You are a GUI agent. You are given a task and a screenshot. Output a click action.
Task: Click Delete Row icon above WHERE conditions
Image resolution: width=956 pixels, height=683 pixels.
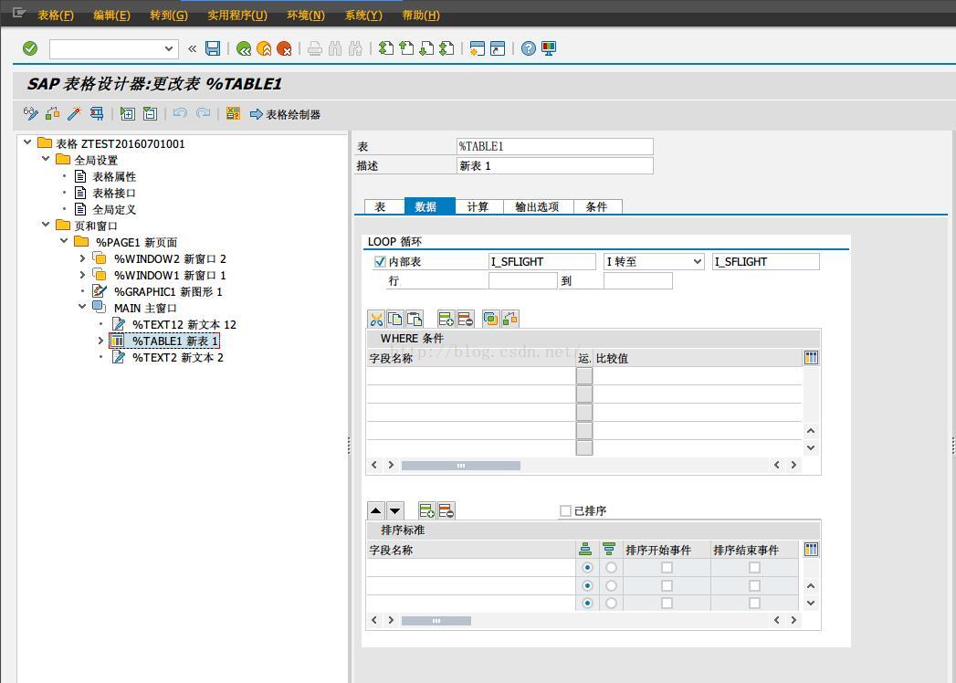pyautogui.click(x=465, y=319)
